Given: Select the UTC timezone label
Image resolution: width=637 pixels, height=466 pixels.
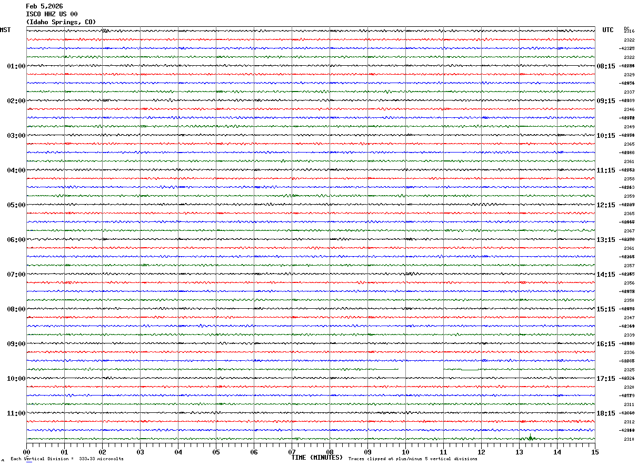Looking at the screenshot, I should [x=608, y=30].
